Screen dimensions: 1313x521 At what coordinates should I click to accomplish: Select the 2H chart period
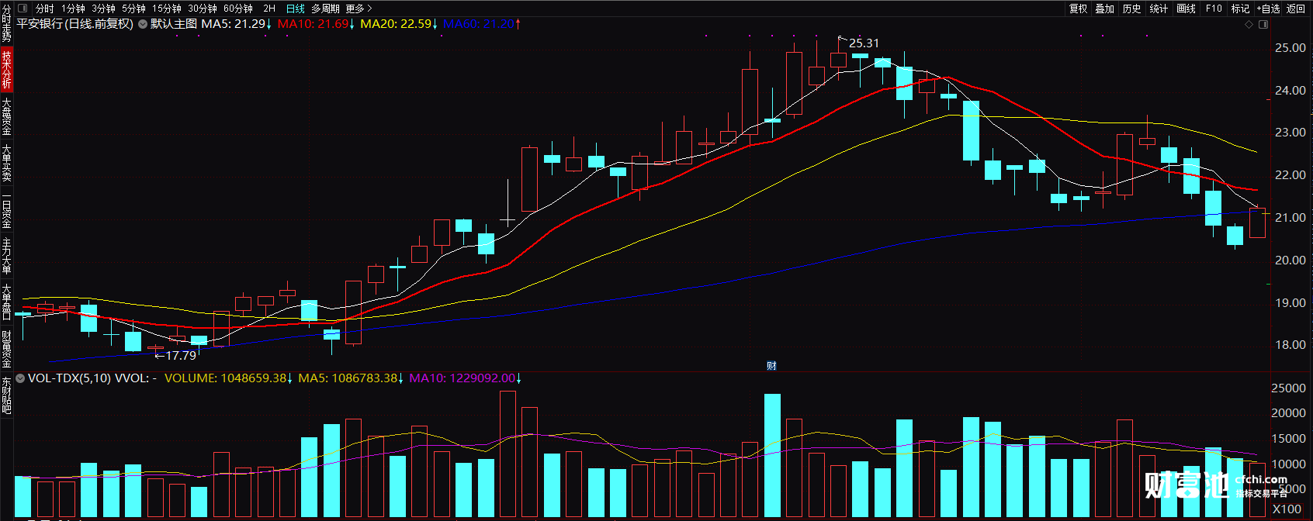269,9
